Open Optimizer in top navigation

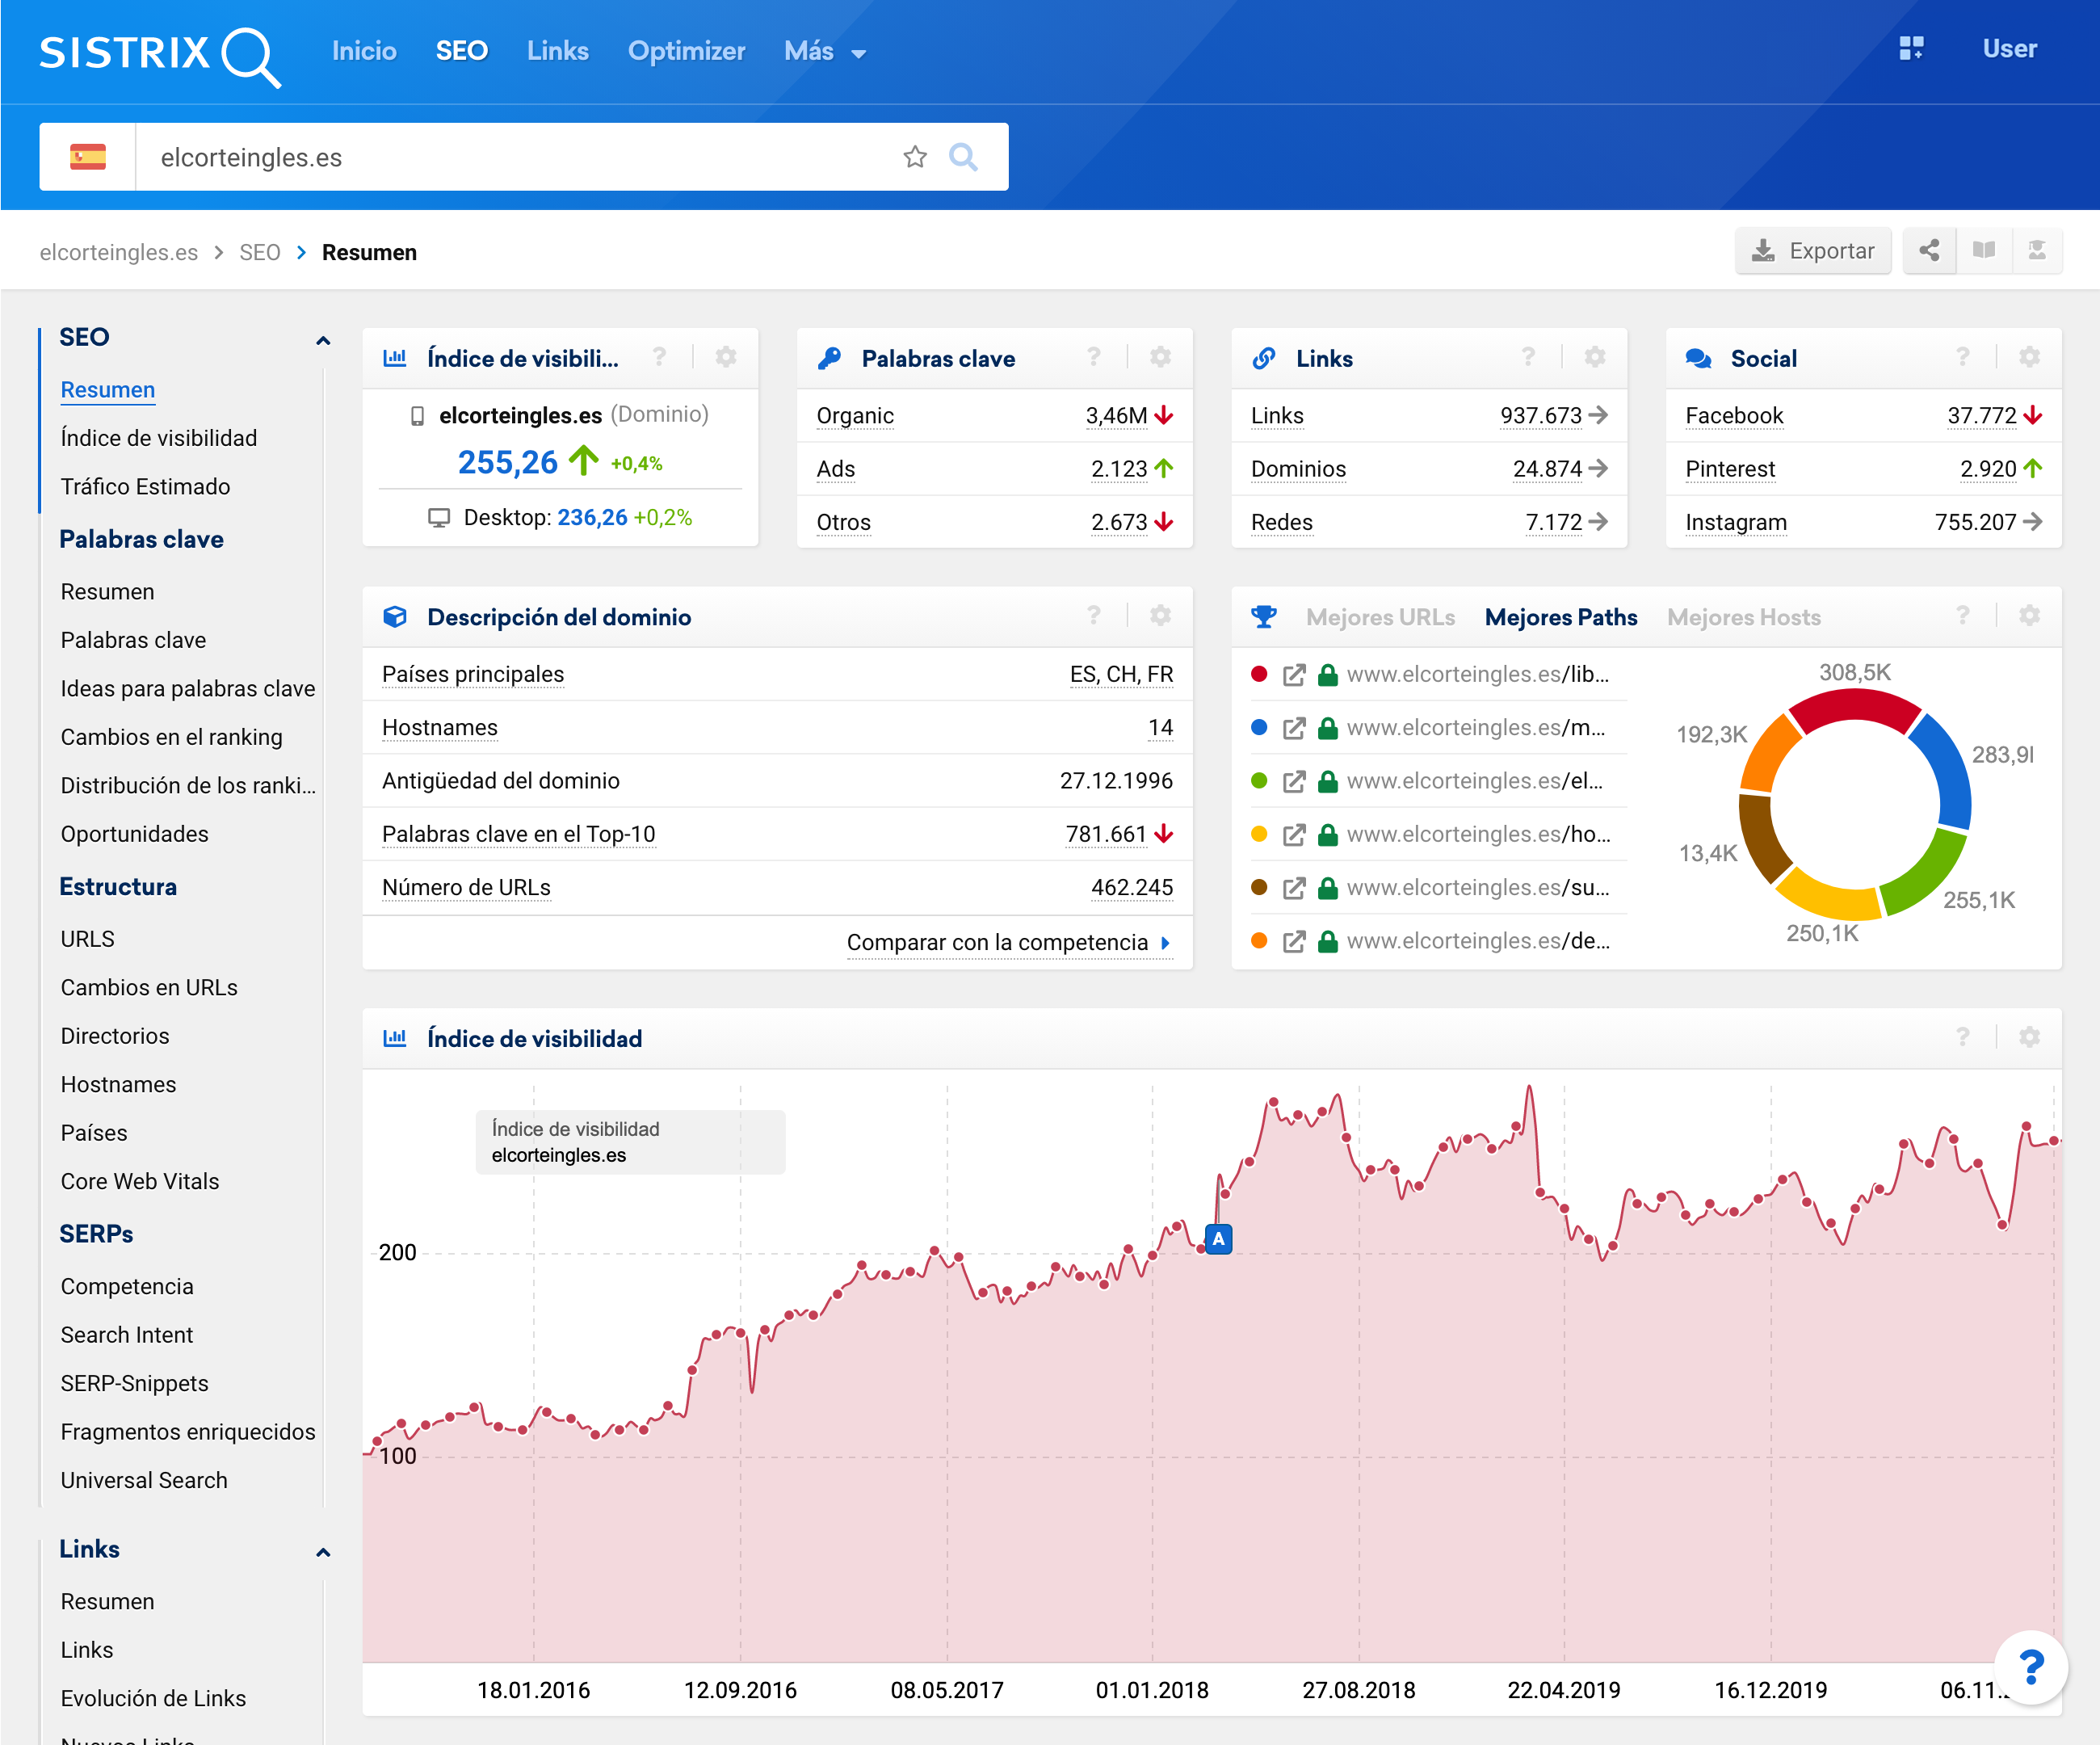(686, 51)
